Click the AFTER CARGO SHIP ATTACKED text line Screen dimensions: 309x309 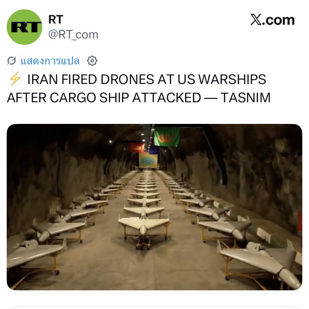[x=104, y=97]
